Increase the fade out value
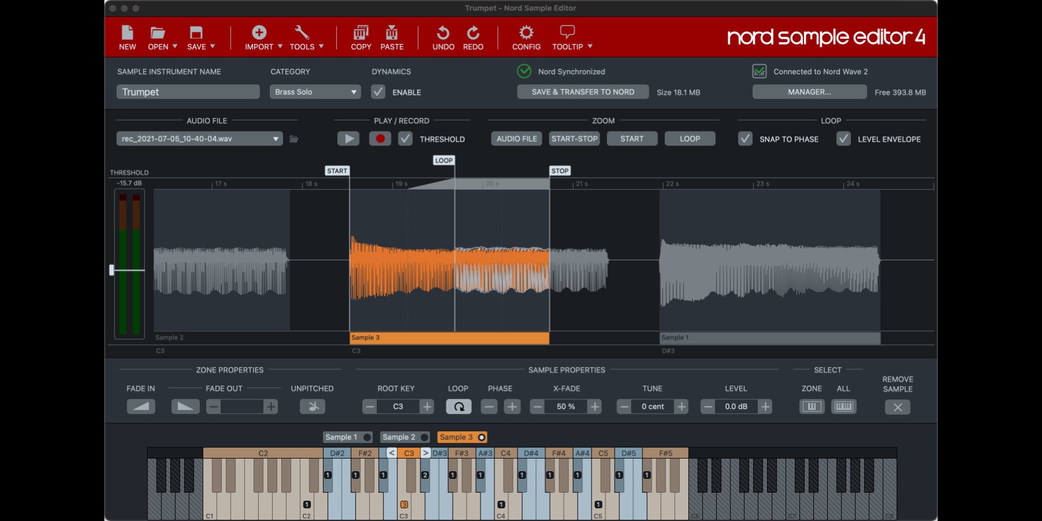This screenshot has height=521, width=1042. [271, 406]
